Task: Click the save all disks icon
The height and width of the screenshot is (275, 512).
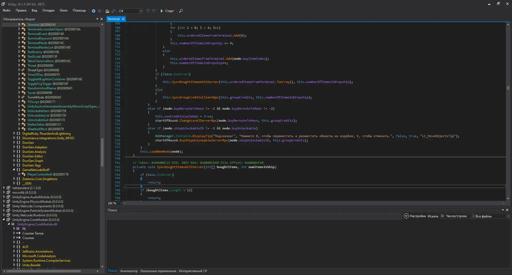Action: pos(113,11)
